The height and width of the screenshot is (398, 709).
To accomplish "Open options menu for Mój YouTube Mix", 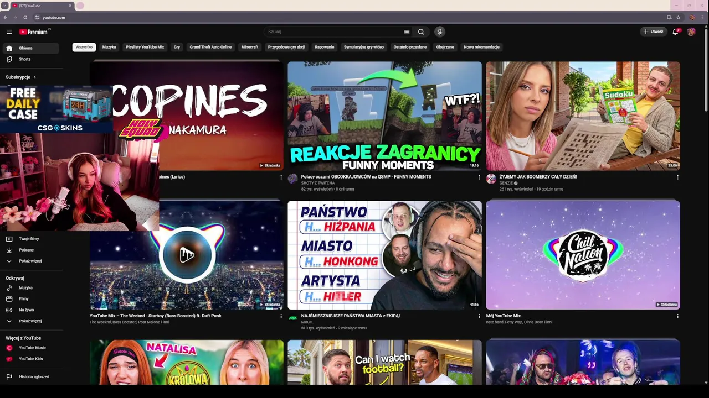I will pyautogui.click(x=677, y=316).
